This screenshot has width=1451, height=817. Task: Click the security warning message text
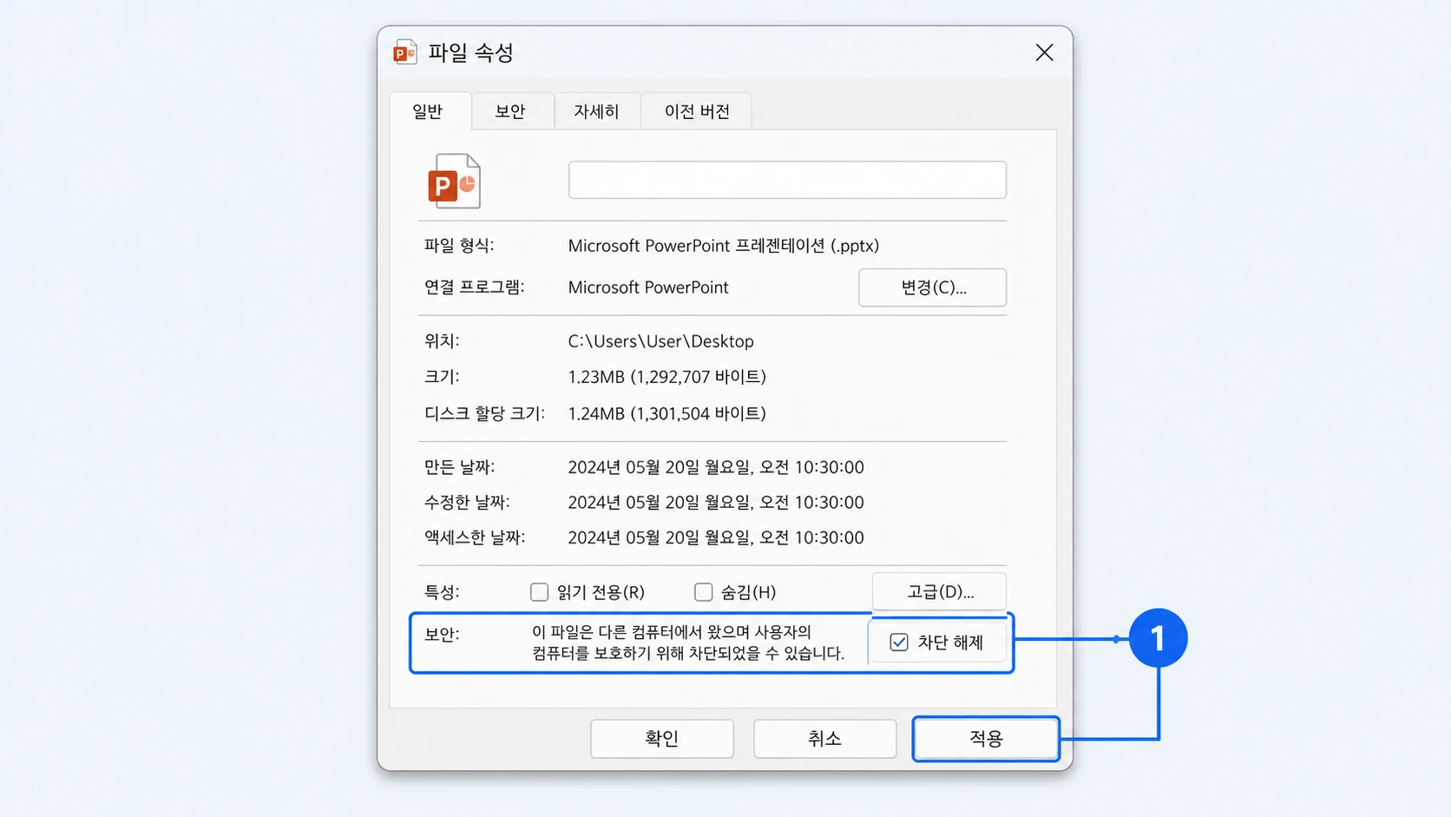pyautogui.click(x=688, y=642)
